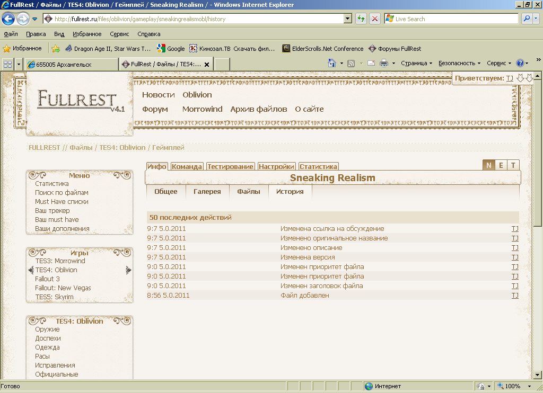Select the История sub-tab
The image size is (543, 393).
290,192
